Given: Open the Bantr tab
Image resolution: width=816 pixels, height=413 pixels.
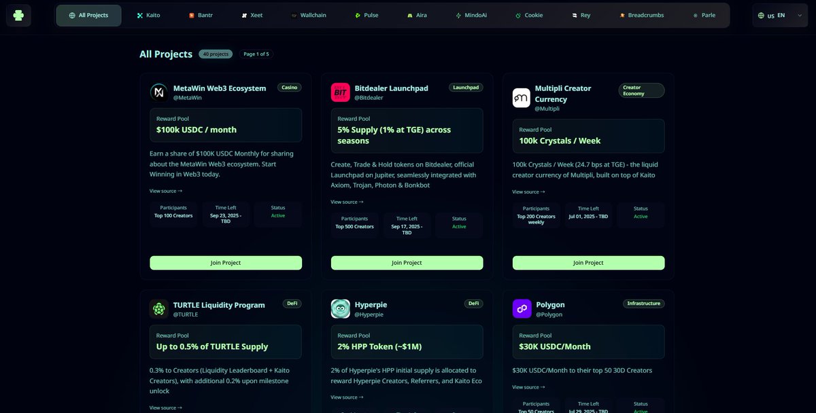Looking at the screenshot, I should coord(201,15).
